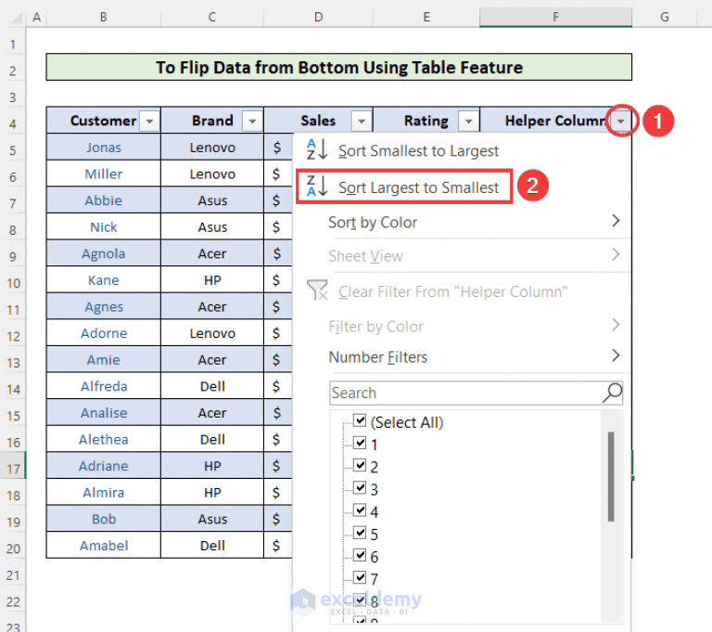Click the title cell "To Flip Data from Bottom"
The image size is (712, 632).
point(338,68)
